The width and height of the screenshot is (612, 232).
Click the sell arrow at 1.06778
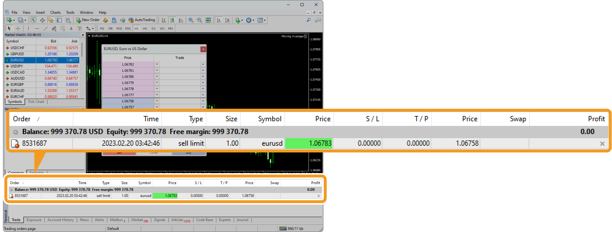(157, 89)
